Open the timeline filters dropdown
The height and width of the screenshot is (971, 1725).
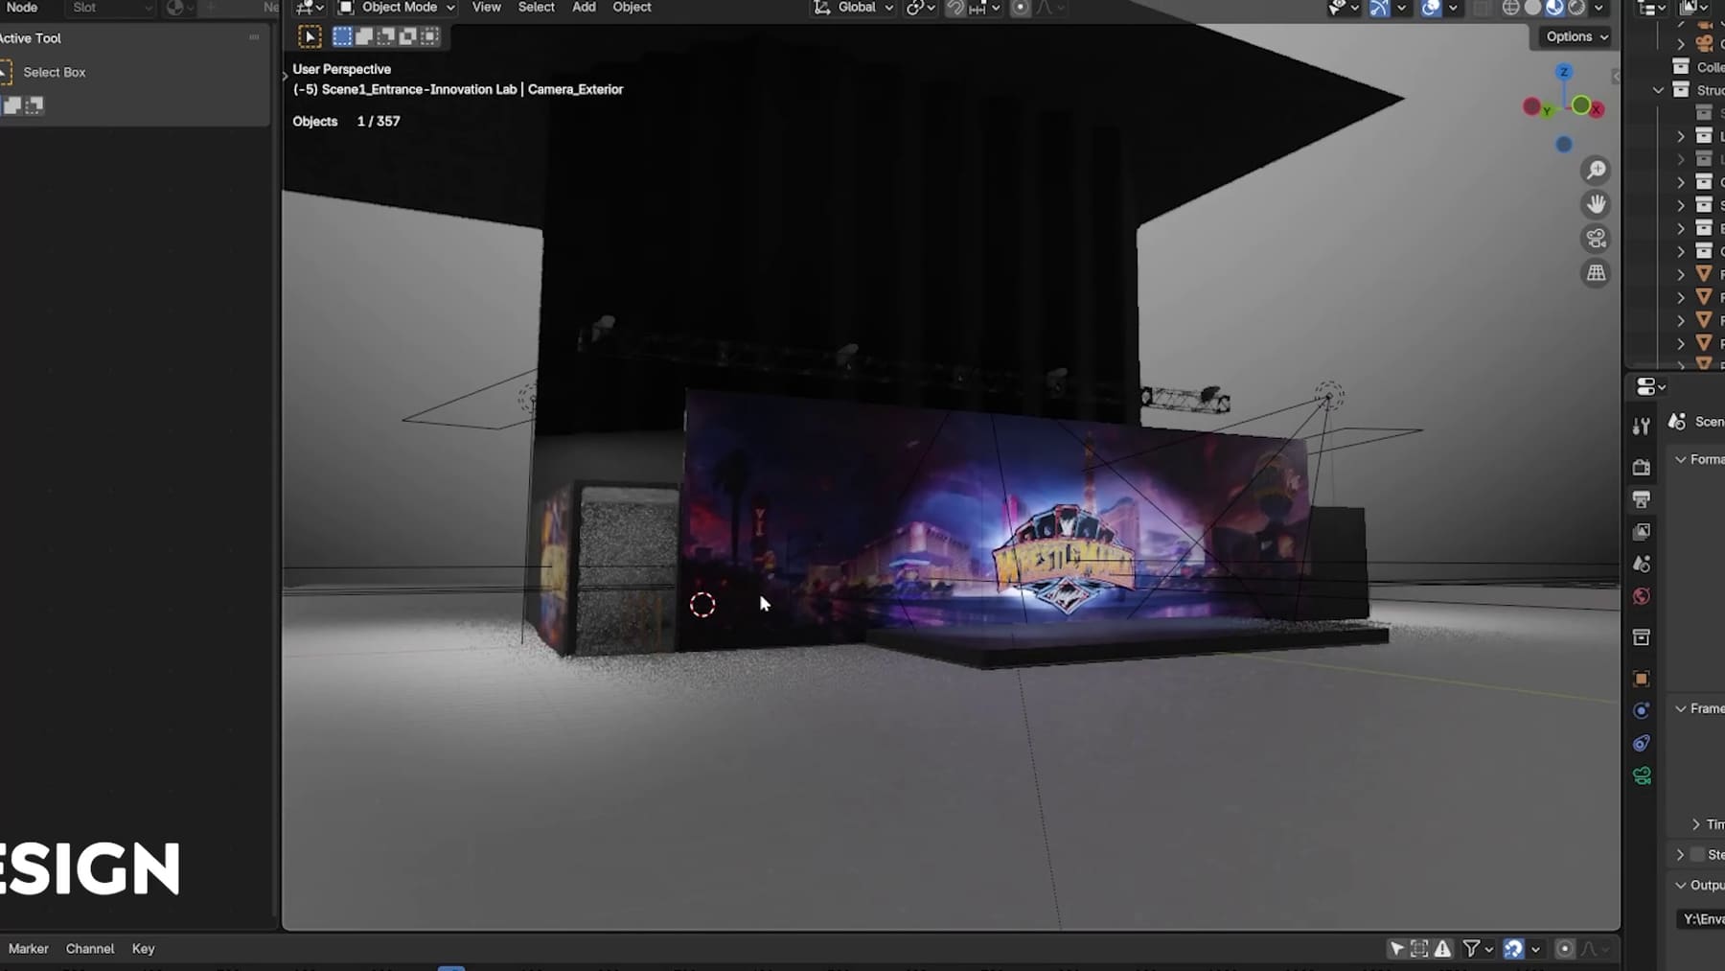click(1478, 949)
